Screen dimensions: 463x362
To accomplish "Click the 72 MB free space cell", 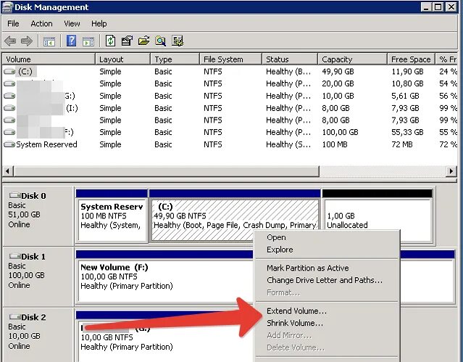I will [402, 144].
